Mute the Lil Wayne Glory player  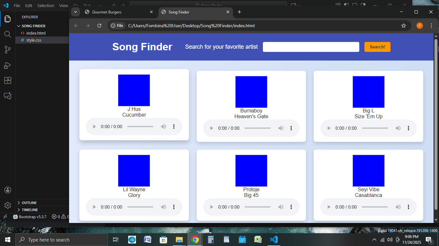coord(164,207)
